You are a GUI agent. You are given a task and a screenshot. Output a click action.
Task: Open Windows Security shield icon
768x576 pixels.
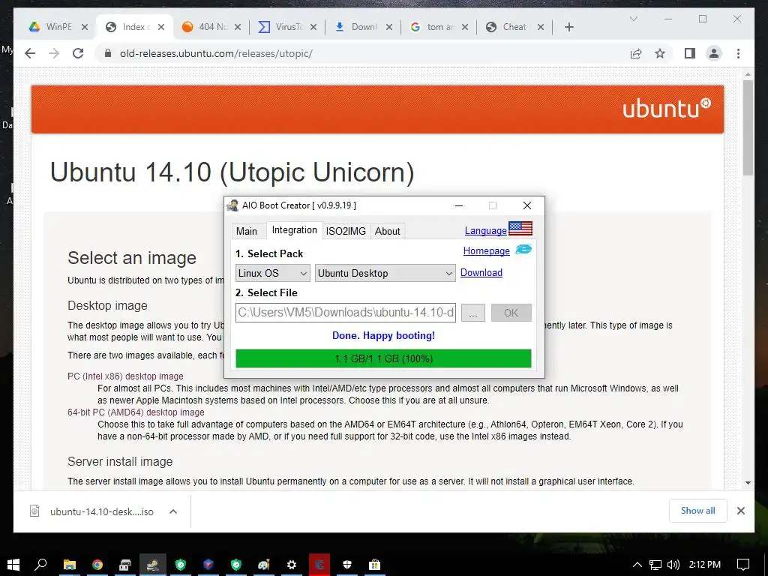tap(346, 565)
